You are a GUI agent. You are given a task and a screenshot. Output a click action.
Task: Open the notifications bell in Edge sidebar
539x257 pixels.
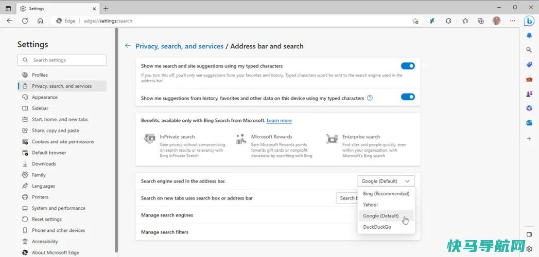[529, 35]
